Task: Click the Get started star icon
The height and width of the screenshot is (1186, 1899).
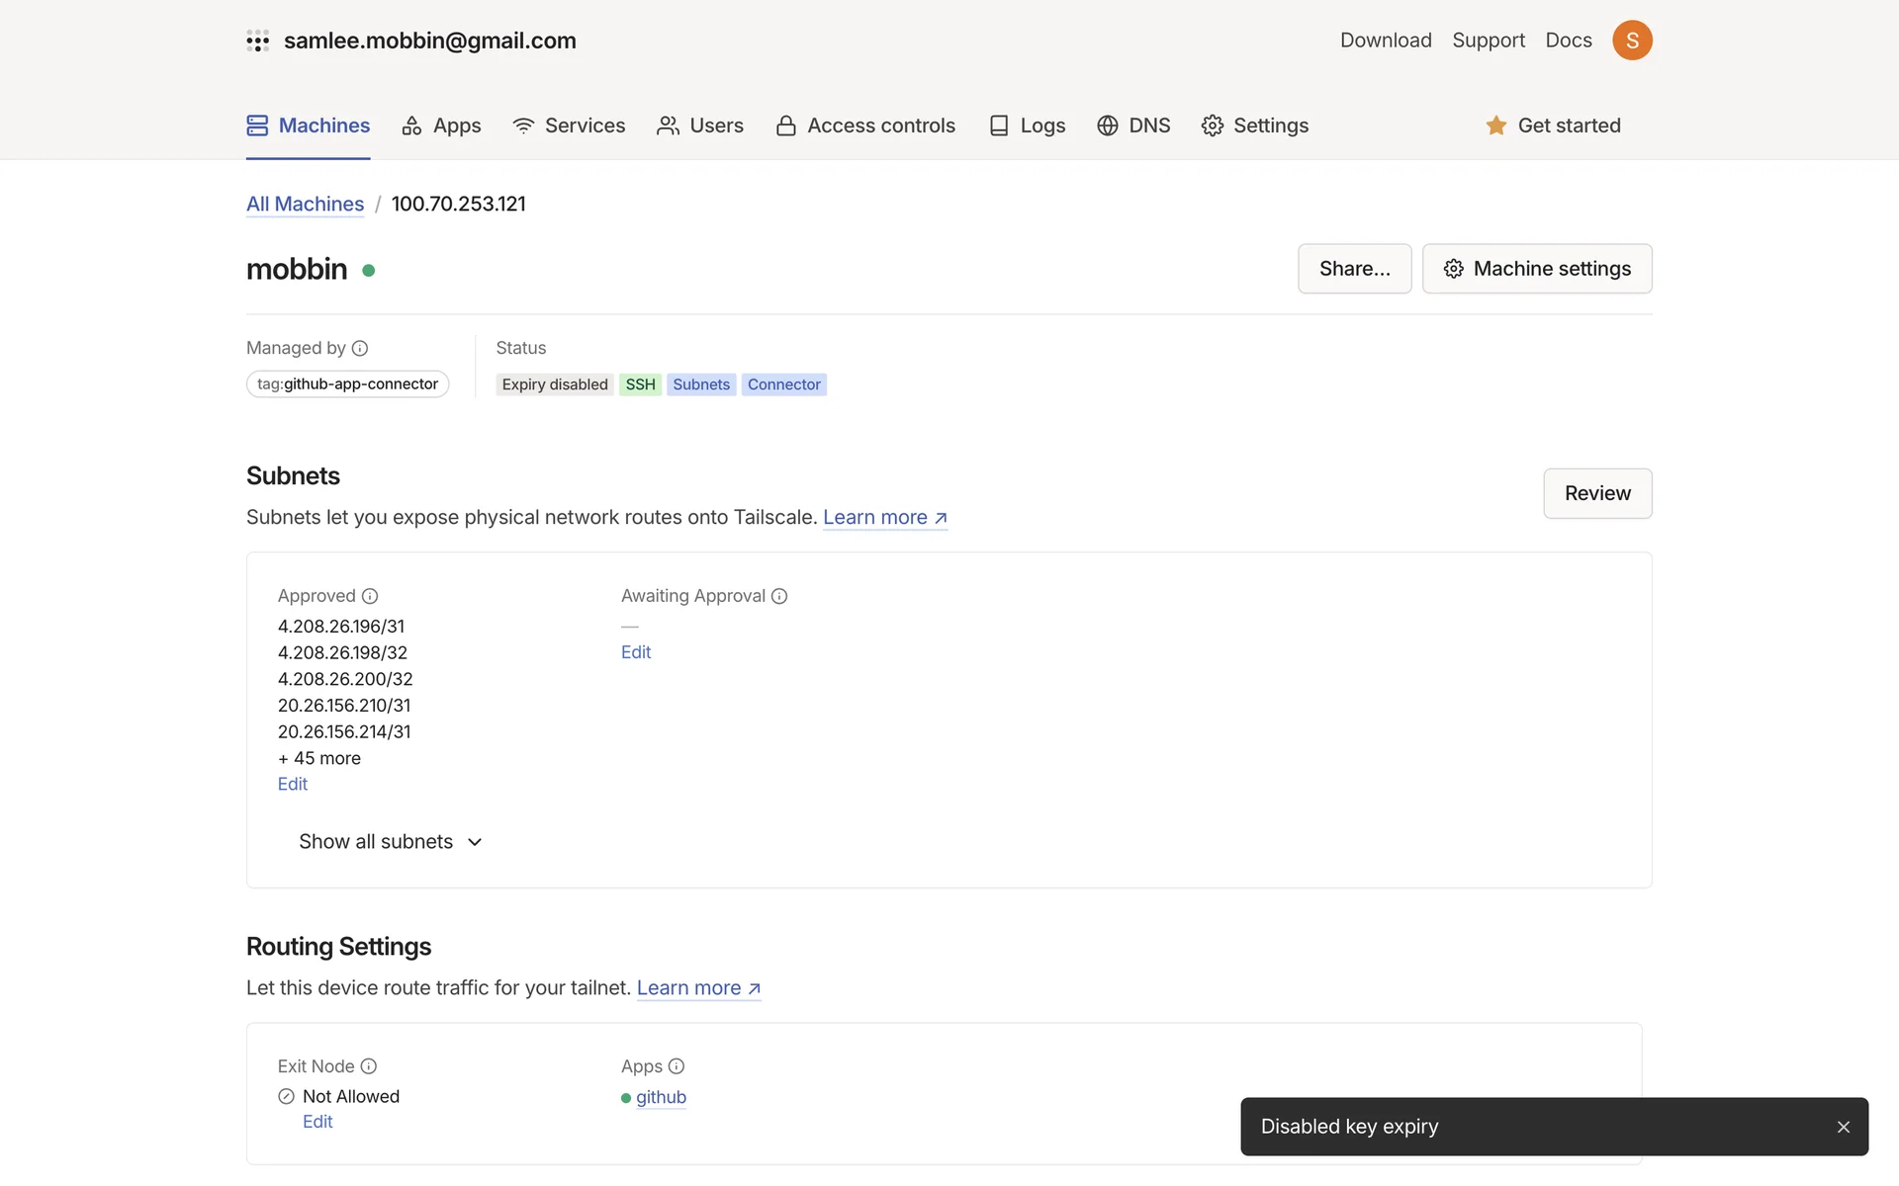Action: 1495,126
